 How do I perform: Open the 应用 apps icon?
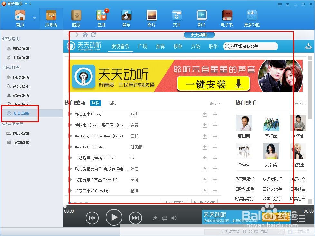101,18
